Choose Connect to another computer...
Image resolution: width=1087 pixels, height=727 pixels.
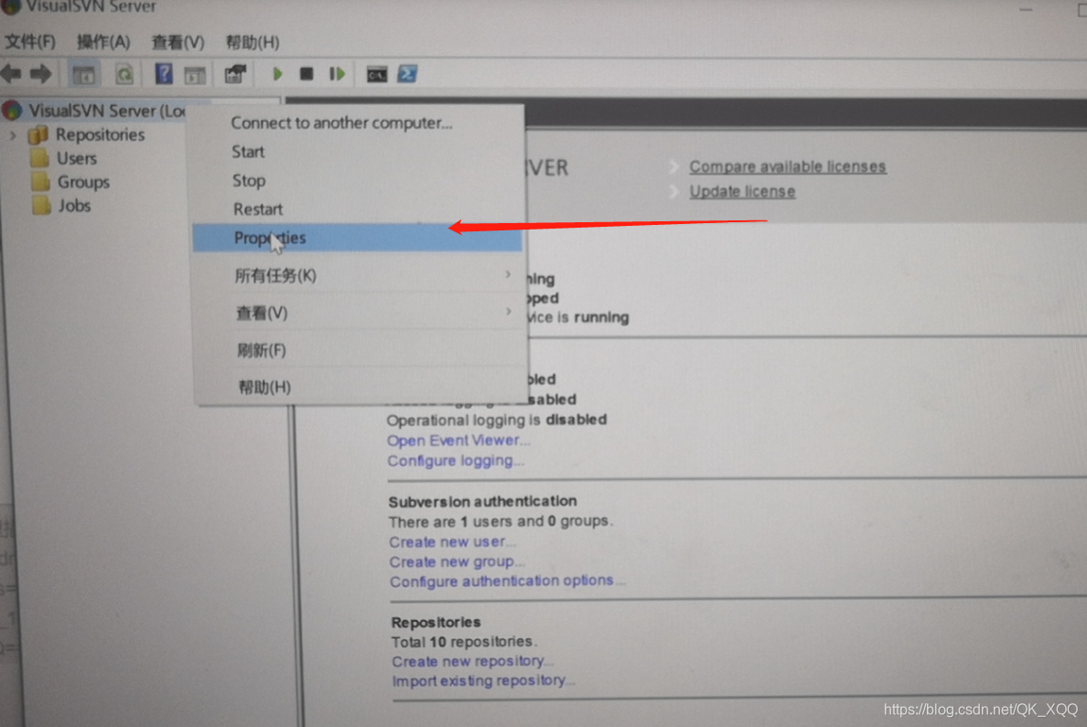pyautogui.click(x=342, y=123)
